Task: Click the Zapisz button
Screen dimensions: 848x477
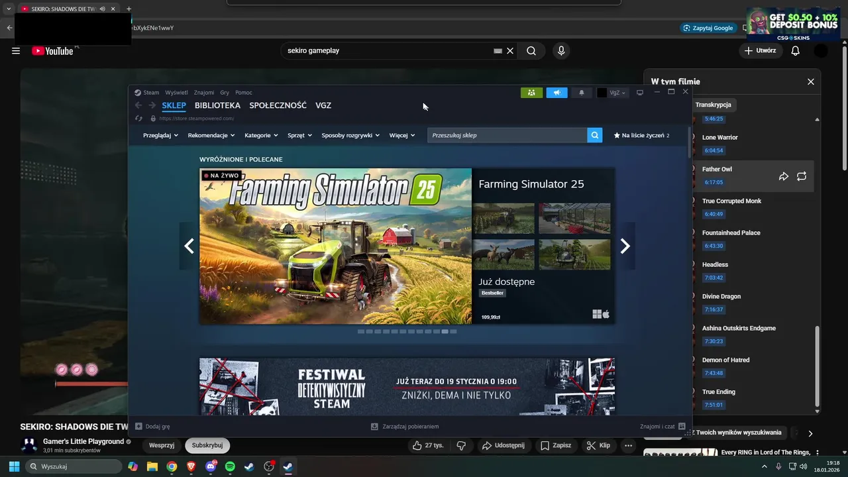Action: point(555,445)
